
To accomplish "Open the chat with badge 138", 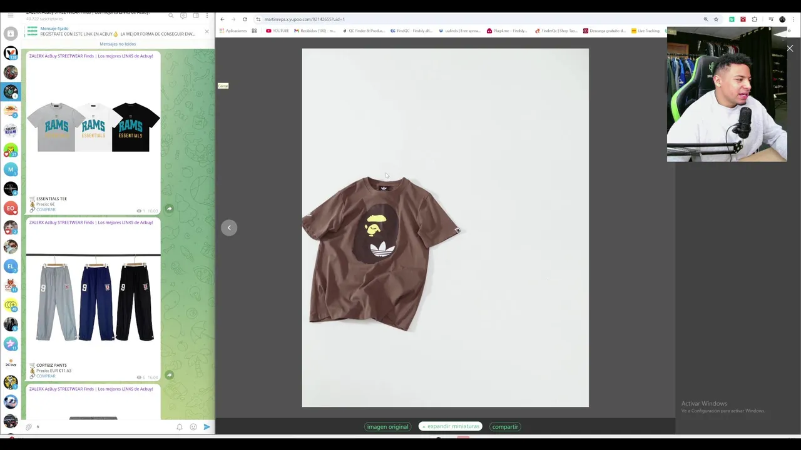I will coord(11,53).
